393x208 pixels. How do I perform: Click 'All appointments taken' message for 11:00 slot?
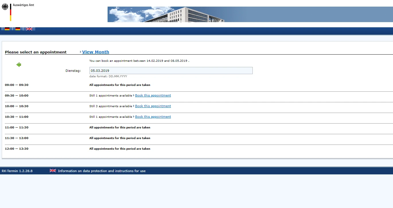coord(120,128)
